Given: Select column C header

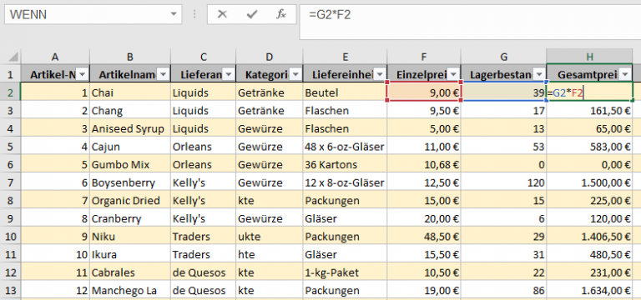Looking at the screenshot, I should pyautogui.click(x=203, y=57).
